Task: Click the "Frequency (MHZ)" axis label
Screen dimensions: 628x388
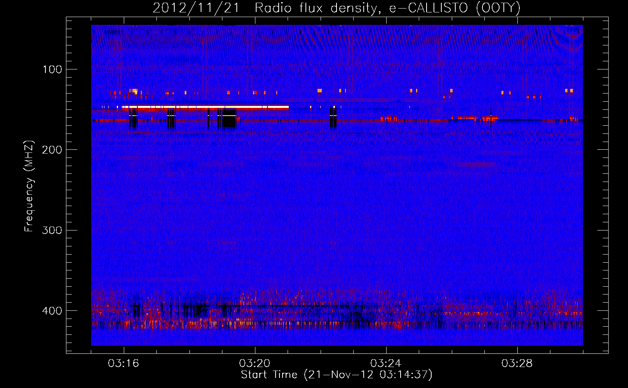Action: tap(29, 186)
